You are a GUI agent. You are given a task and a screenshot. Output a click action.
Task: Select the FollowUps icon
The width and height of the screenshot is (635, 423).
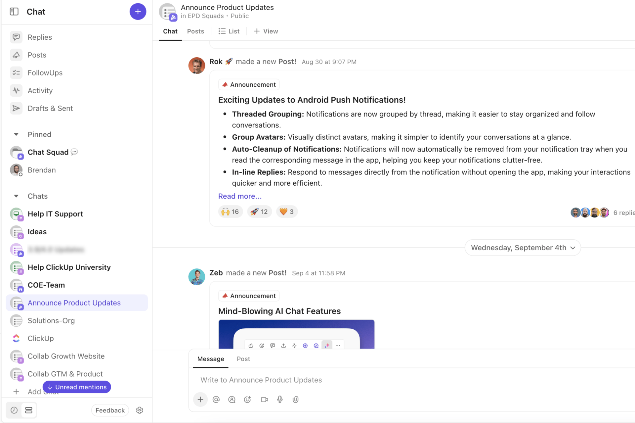[17, 72]
